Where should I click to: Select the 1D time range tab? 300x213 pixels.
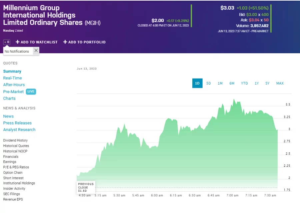tap(197, 83)
